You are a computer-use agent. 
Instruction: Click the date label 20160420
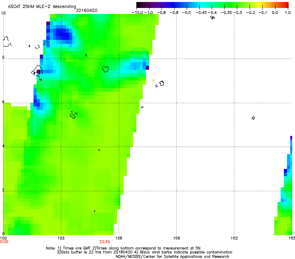click(87, 10)
